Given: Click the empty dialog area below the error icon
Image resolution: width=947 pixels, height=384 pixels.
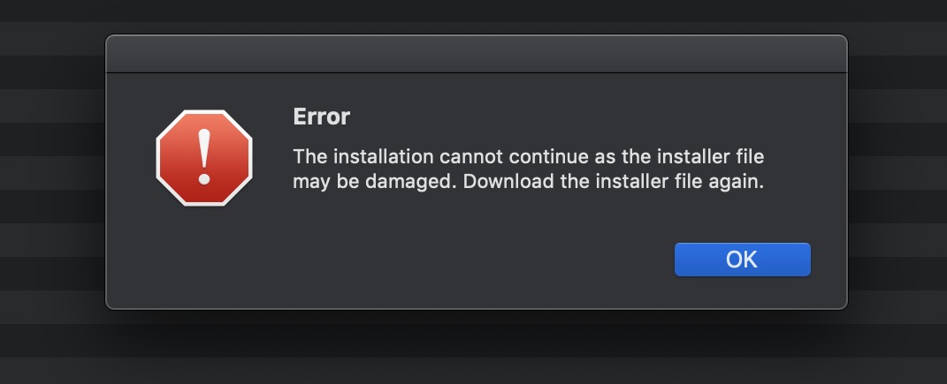Looking at the screenshot, I should point(204,256).
